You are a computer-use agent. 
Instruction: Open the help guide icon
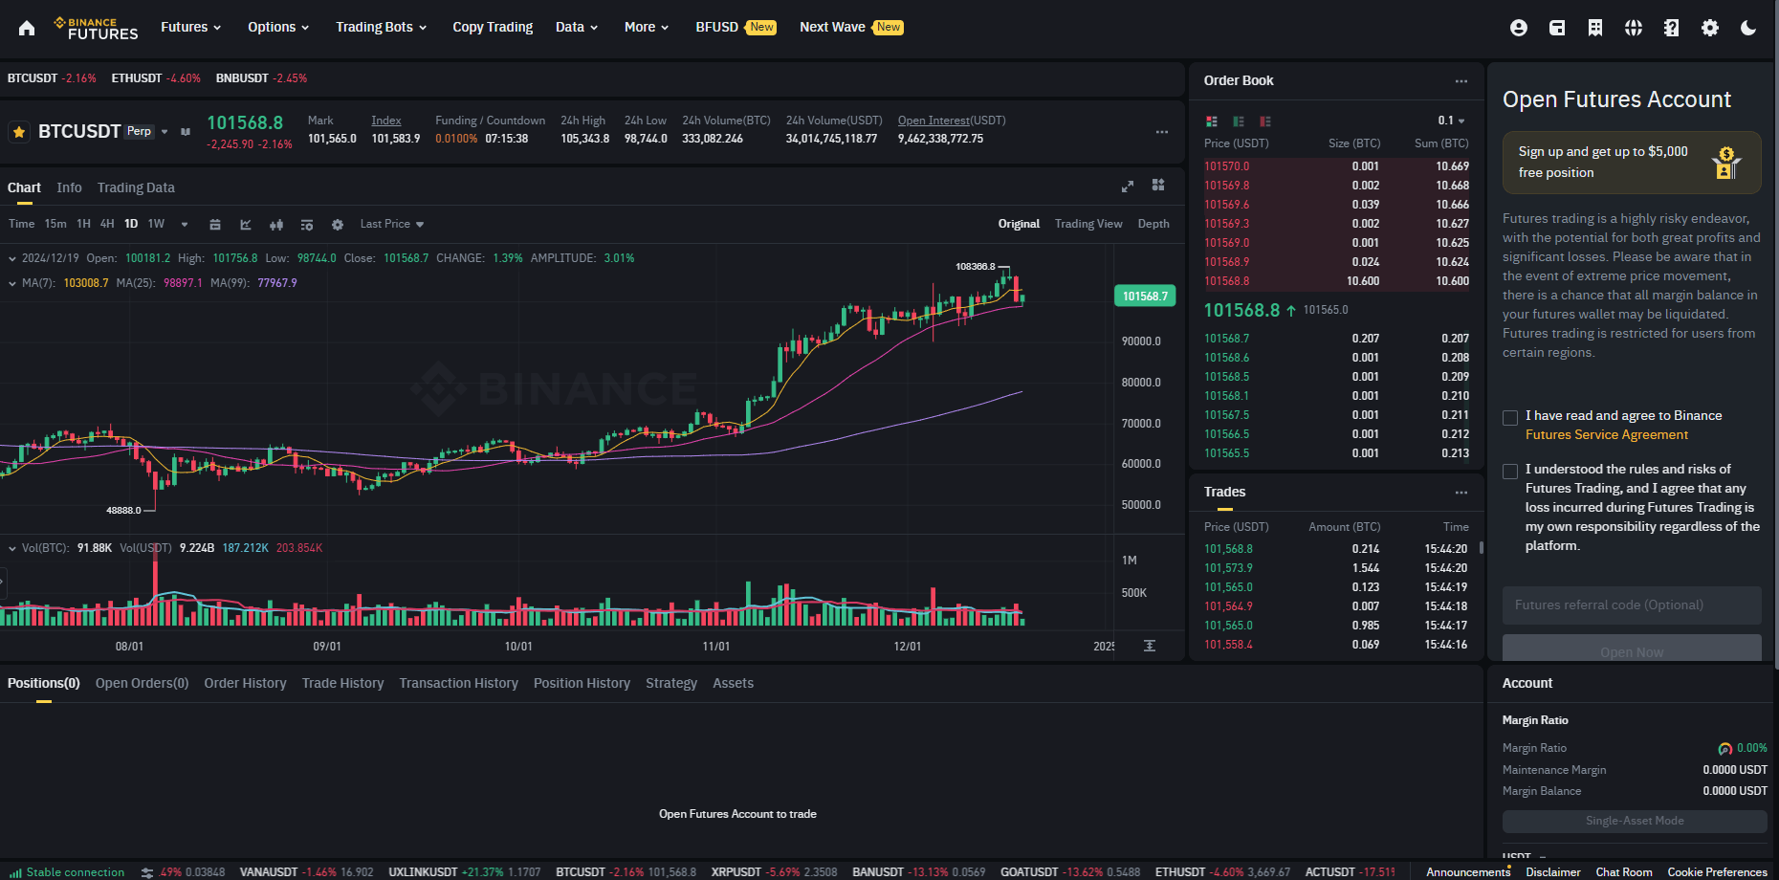pos(1672,28)
